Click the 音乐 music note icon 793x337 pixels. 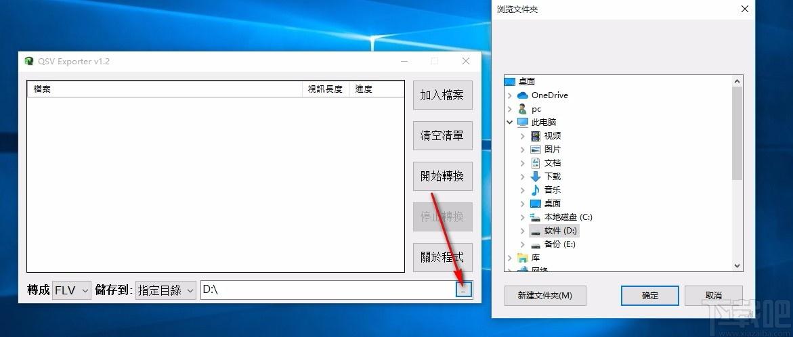point(536,190)
